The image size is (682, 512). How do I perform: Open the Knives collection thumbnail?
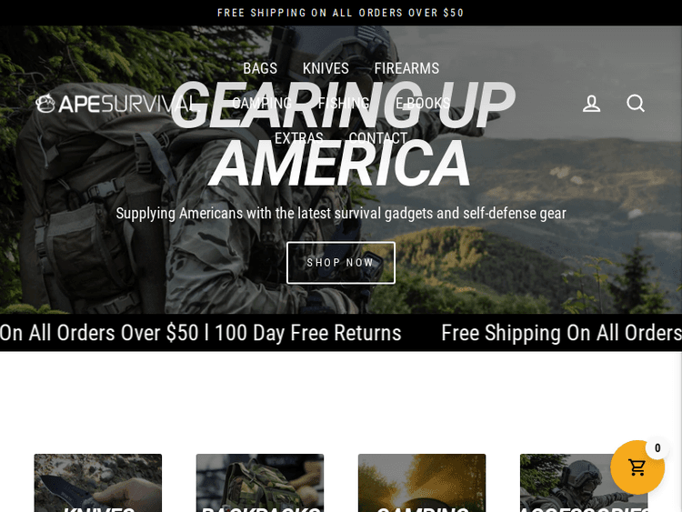pyautogui.click(x=98, y=483)
